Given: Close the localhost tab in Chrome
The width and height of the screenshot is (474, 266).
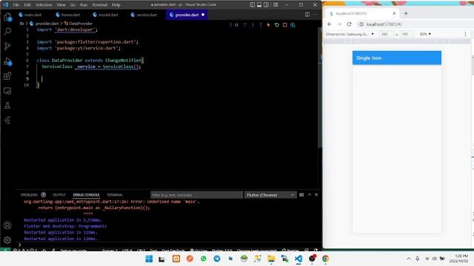Looking at the screenshot, I should (x=394, y=13).
